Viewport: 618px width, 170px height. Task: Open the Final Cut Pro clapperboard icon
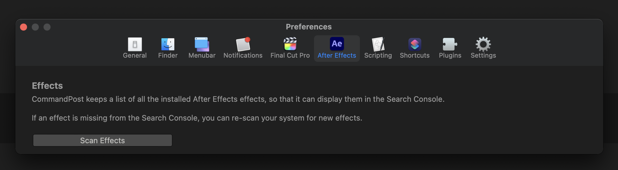pos(290,44)
